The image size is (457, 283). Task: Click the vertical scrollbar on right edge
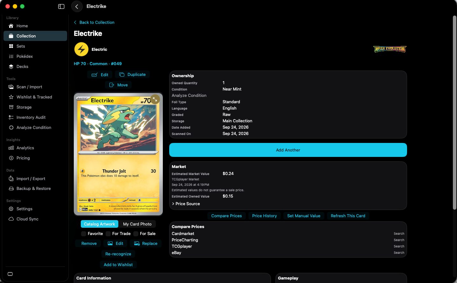tap(454, 113)
